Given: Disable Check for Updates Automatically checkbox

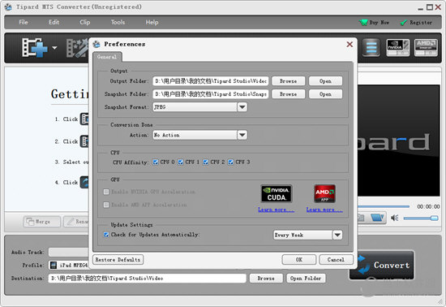Looking at the screenshot, I should pyautogui.click(x=106, y=235).
